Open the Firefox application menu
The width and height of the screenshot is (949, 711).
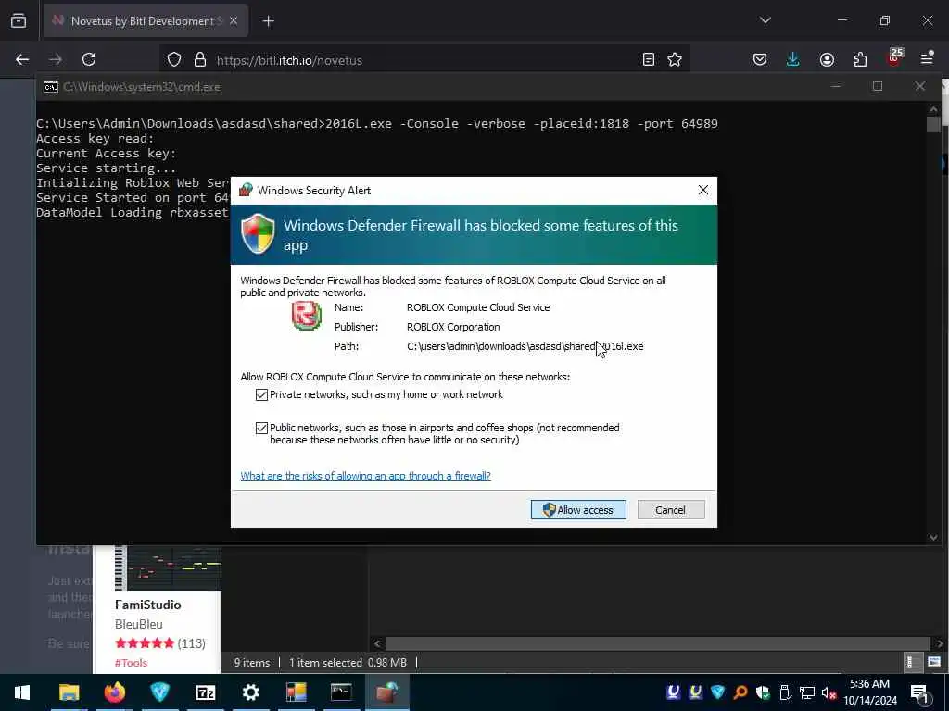point(927,59)
